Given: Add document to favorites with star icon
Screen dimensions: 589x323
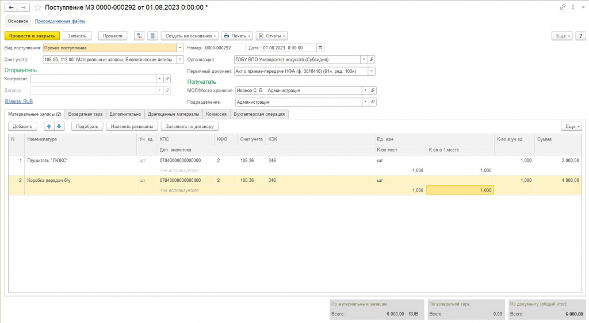Looking at the screenshot, I should pyautogui.click(x=37, y=7).
